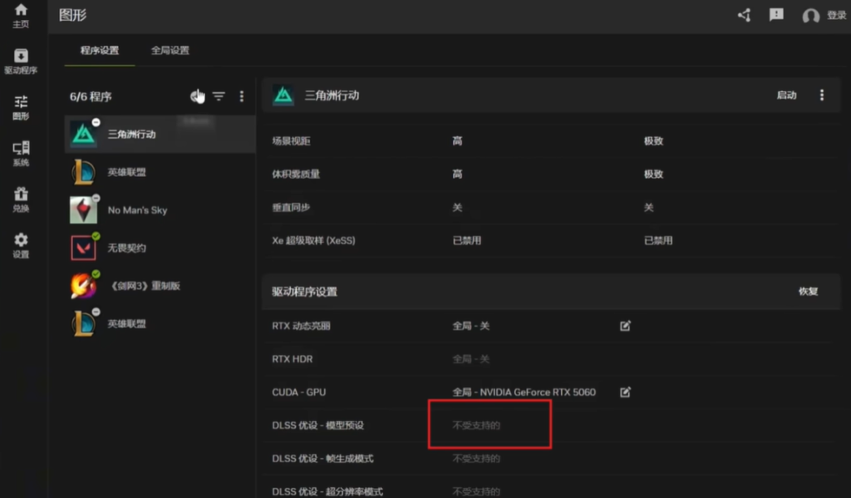Open program list three-dot menu

[242, 96]
